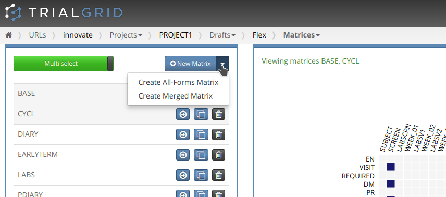Image resolution: width=446 pixels, height=197 pixels.
Task: View the CYCL matrix with arrow icon
Action: pyautogui.click(x=183, y=114)
